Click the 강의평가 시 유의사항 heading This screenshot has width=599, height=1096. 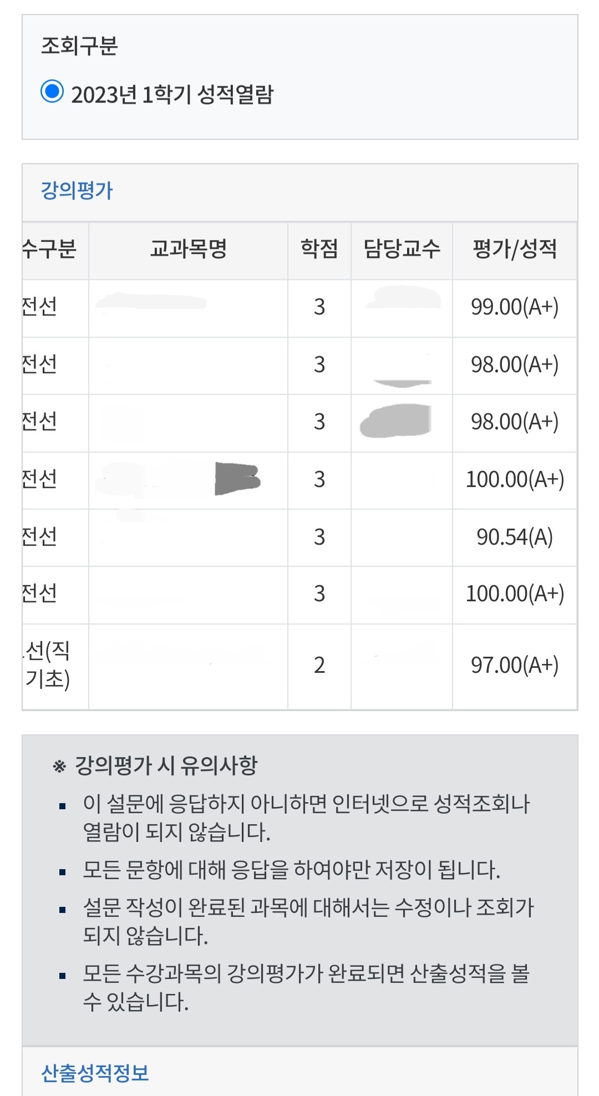[x=166, y=765]
